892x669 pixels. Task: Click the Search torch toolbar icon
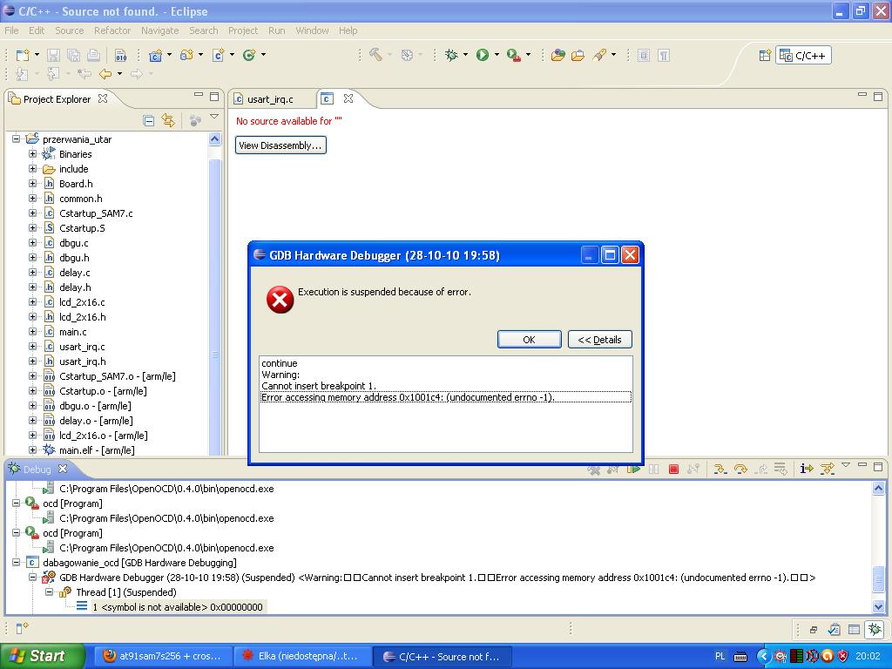click(x=599, y=55)
